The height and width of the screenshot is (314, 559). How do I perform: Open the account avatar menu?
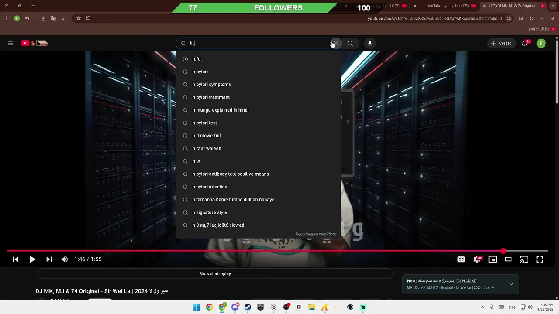click(x=541, y=43)
